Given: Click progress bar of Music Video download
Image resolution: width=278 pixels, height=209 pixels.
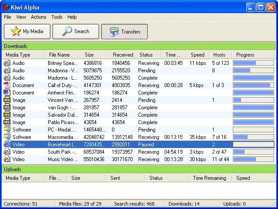Looking at the screenshot, I should [253, 159].
